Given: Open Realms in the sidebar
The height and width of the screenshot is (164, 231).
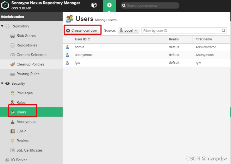Looking at the screenshot, I should pyautogui.click(x=23, y=141).
